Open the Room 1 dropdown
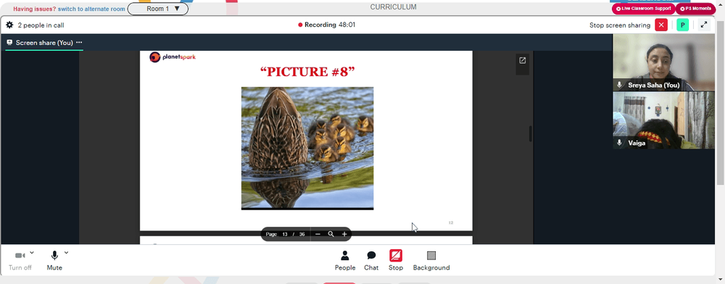This screenshot has width=725, height=284. click(157, 9)
